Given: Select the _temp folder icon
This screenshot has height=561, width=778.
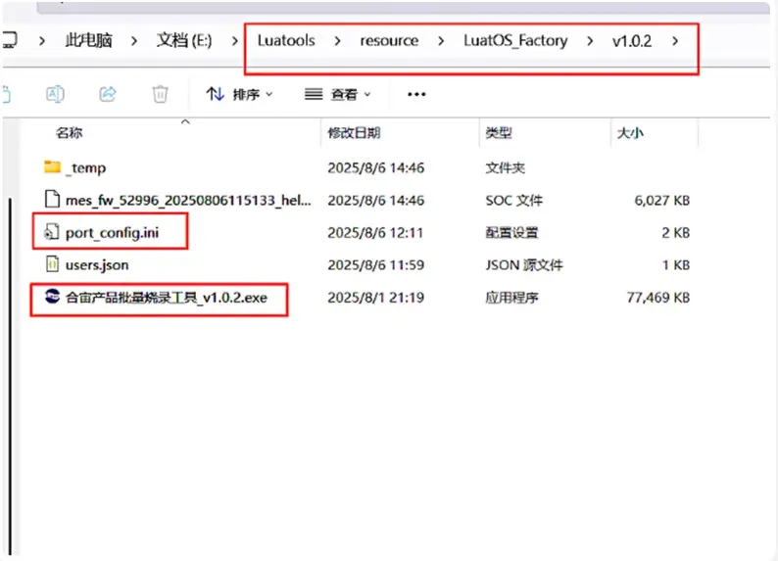Looking at the screenshot, I should (52, 166).
